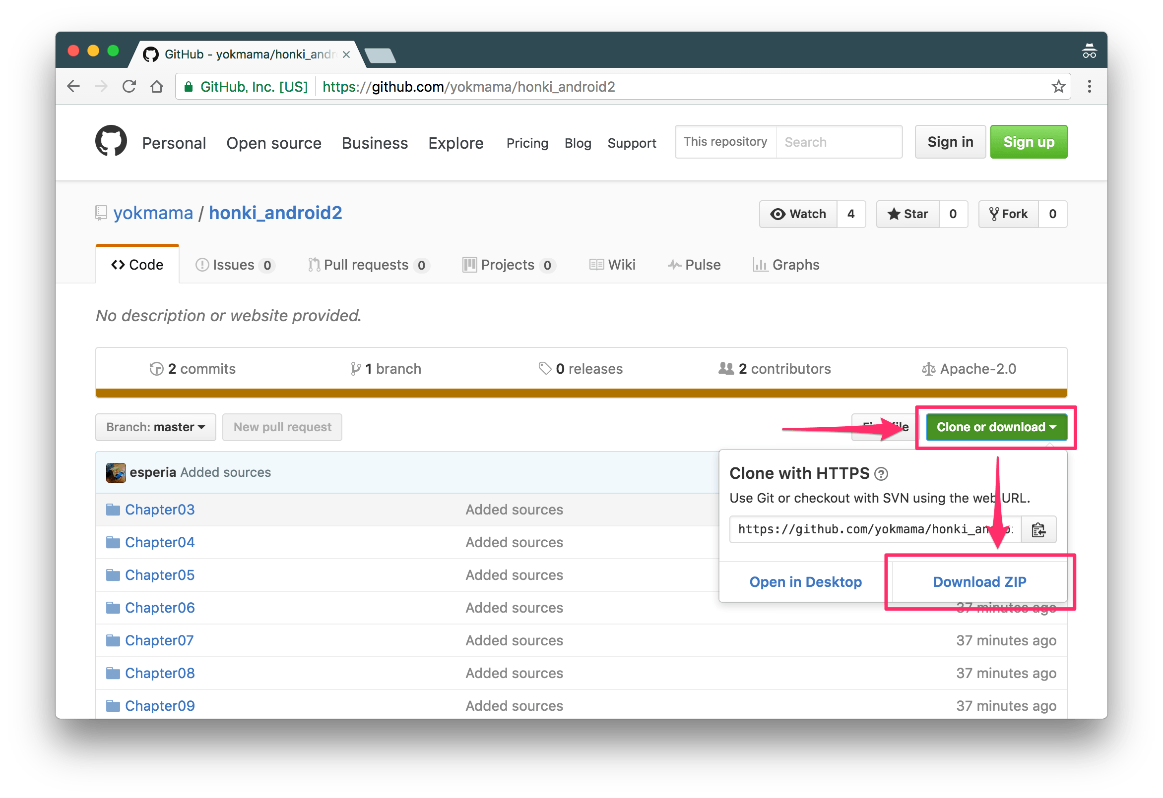
Task: View the 2 contributors list
Action: coord(775,369)
